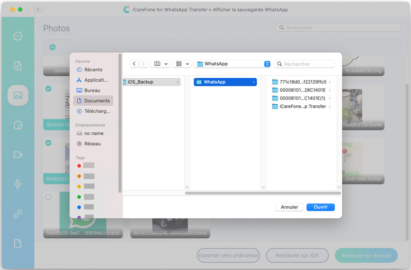Open the other files page sidebar icon

click(18, 243)
